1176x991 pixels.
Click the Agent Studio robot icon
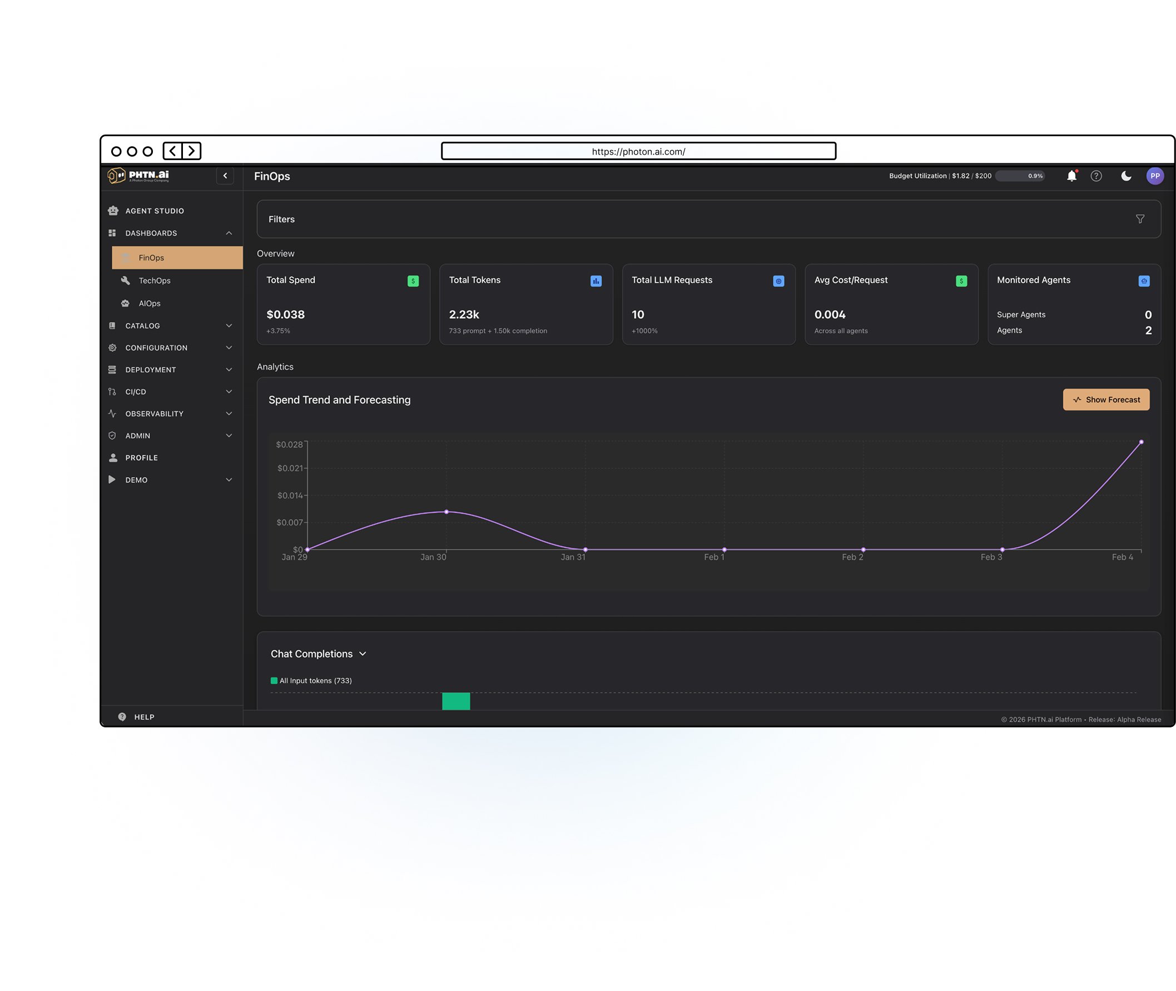[113, 211]
